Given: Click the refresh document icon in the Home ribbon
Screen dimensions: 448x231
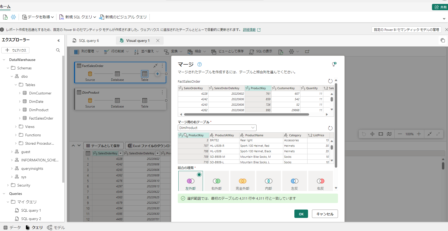Looking at the screenshot, I should tap(5, 17).
